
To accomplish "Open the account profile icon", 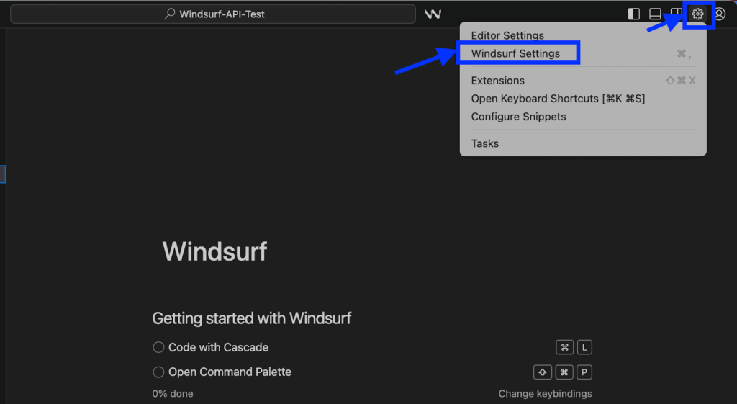I will [x=719, y=14].
